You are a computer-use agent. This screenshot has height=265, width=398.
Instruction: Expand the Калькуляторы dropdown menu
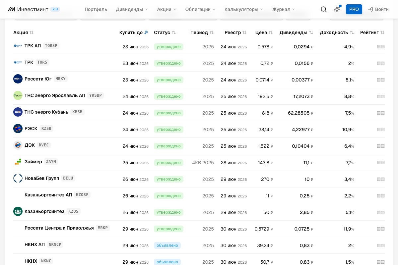244,9
